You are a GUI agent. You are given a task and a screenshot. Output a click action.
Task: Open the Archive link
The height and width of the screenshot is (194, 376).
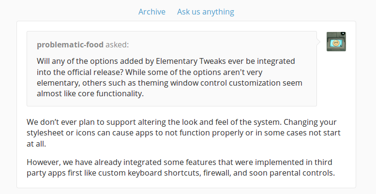coord(152,12)
